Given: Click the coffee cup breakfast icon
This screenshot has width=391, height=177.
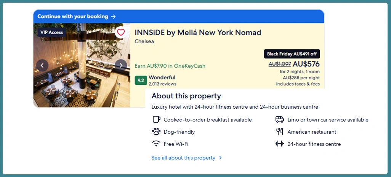Looking at the screenshot, I should click(156, 120).
